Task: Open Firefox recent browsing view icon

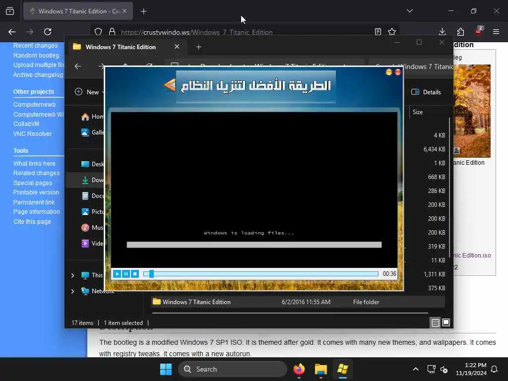Action: (x=10, y=11)
